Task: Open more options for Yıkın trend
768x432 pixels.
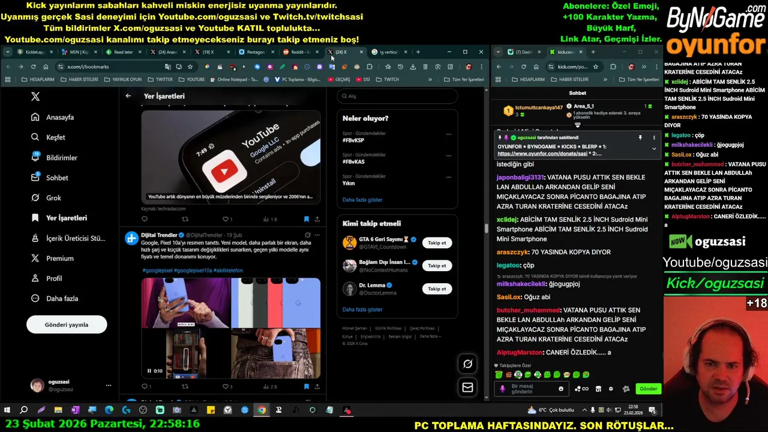Action: pyautogui.click(x=448, y=177)
